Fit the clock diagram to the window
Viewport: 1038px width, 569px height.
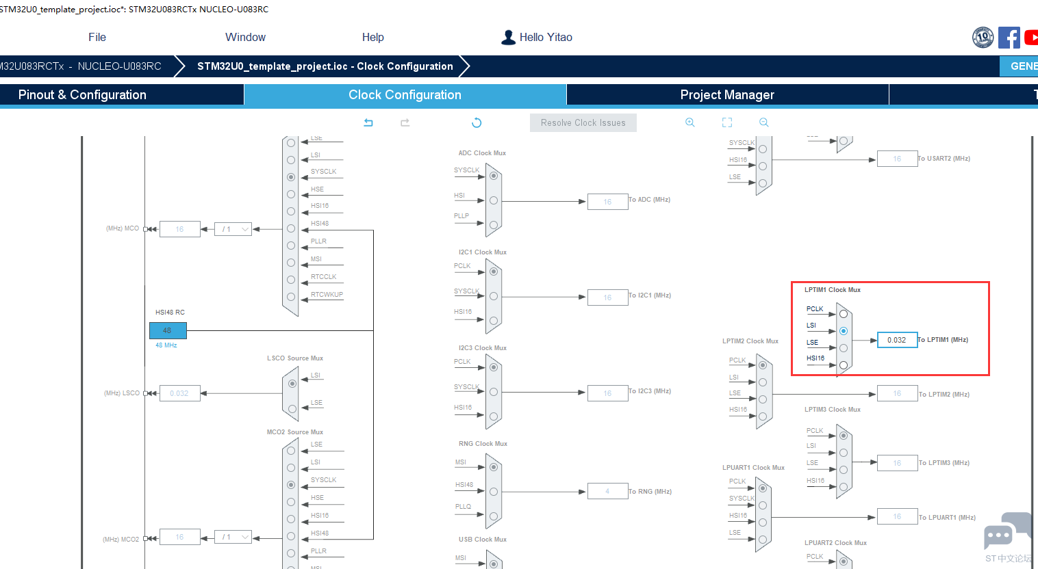click(727, 122)
